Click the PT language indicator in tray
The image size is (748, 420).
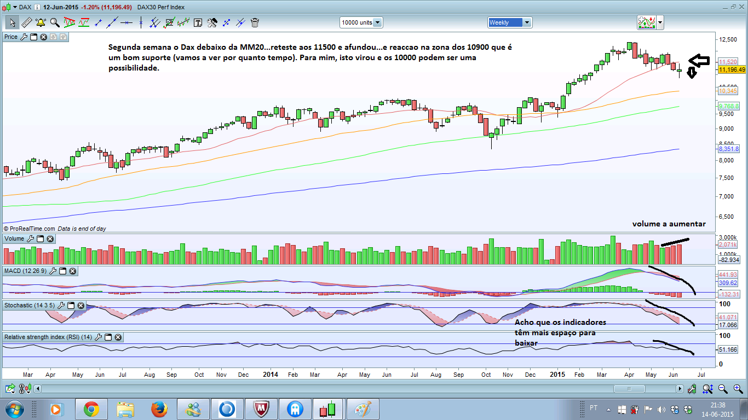pos(594,409)
